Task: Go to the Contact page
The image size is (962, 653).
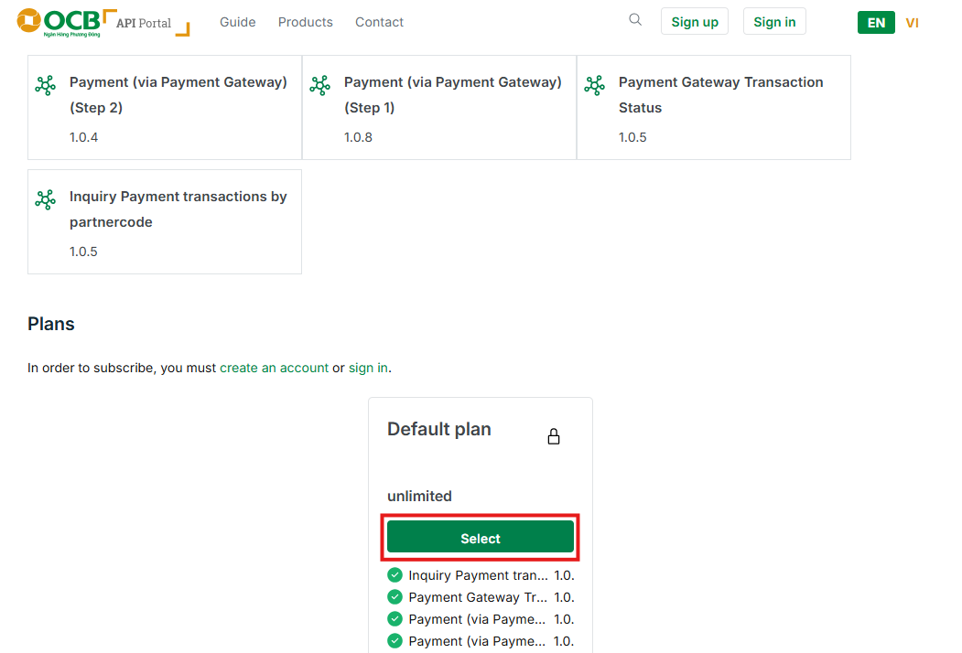Action: tap(379, 22)
